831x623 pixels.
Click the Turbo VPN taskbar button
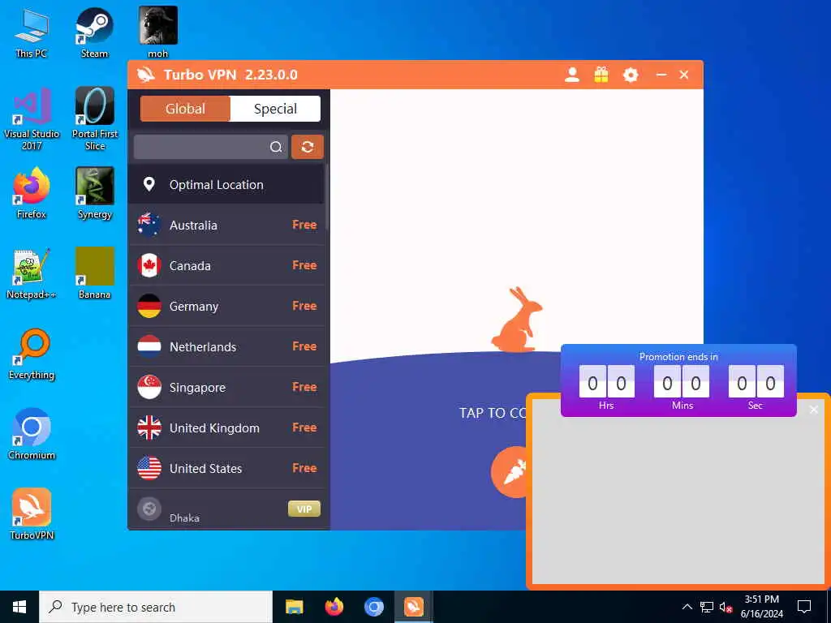[x=413, y=607]
